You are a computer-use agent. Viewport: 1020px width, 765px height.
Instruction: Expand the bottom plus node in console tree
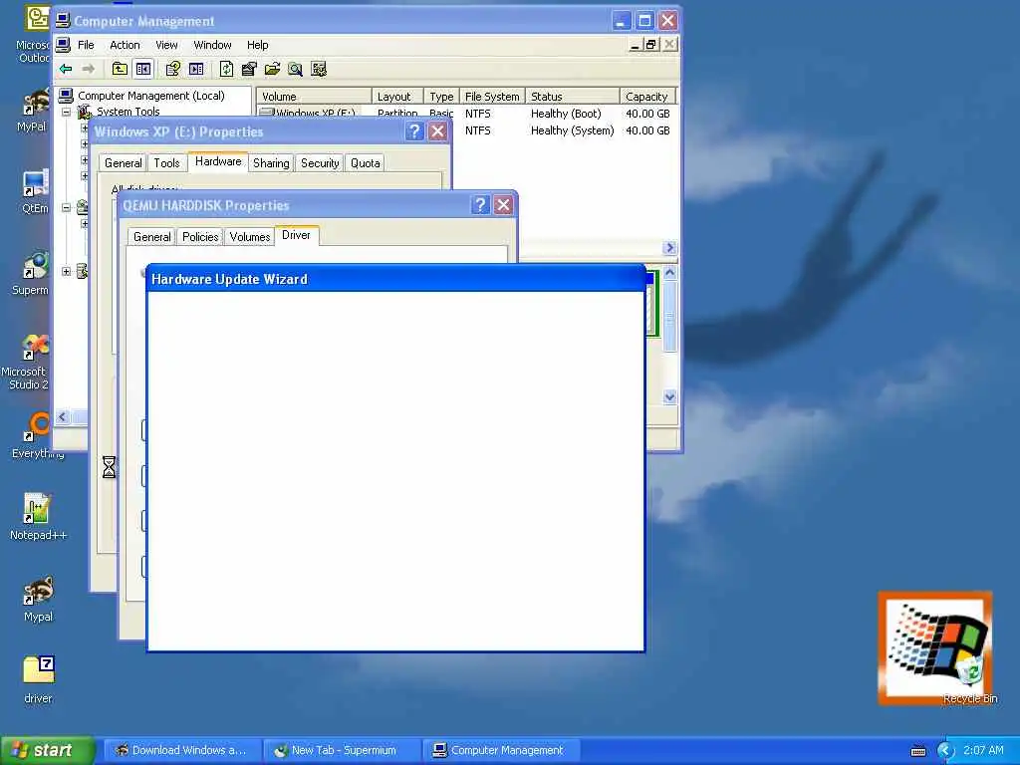(67, 271)
